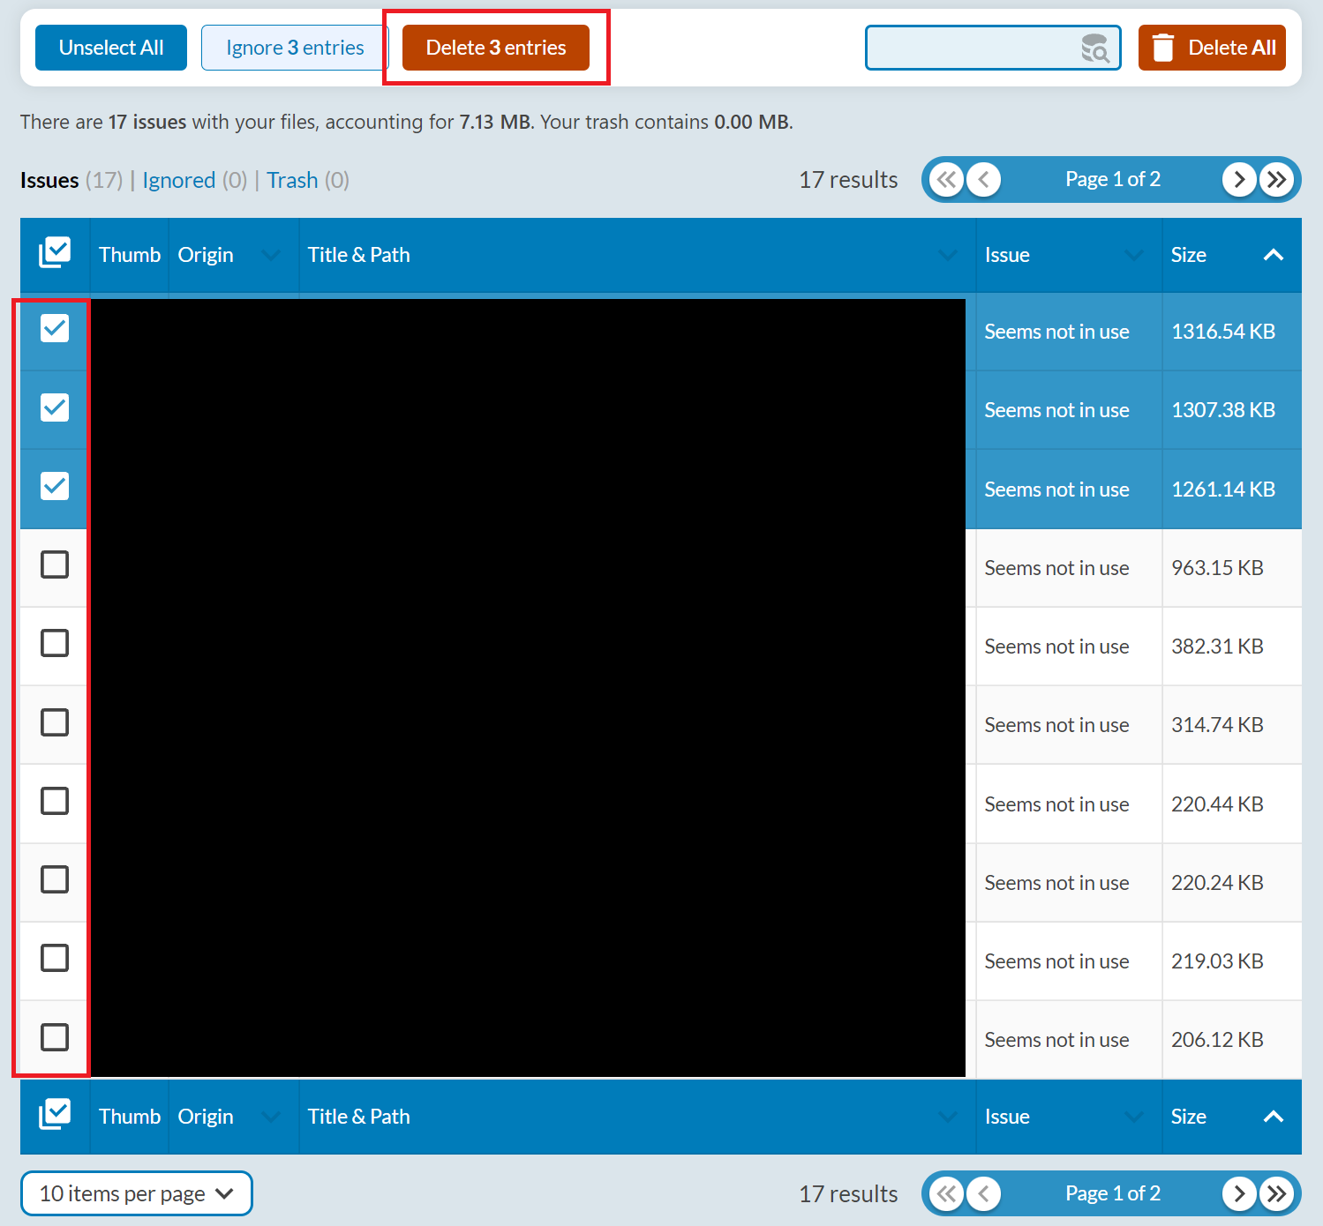1323x1226 pixels.
Task: Check the row with size 220.24 KB
Action: click(55, 879)
